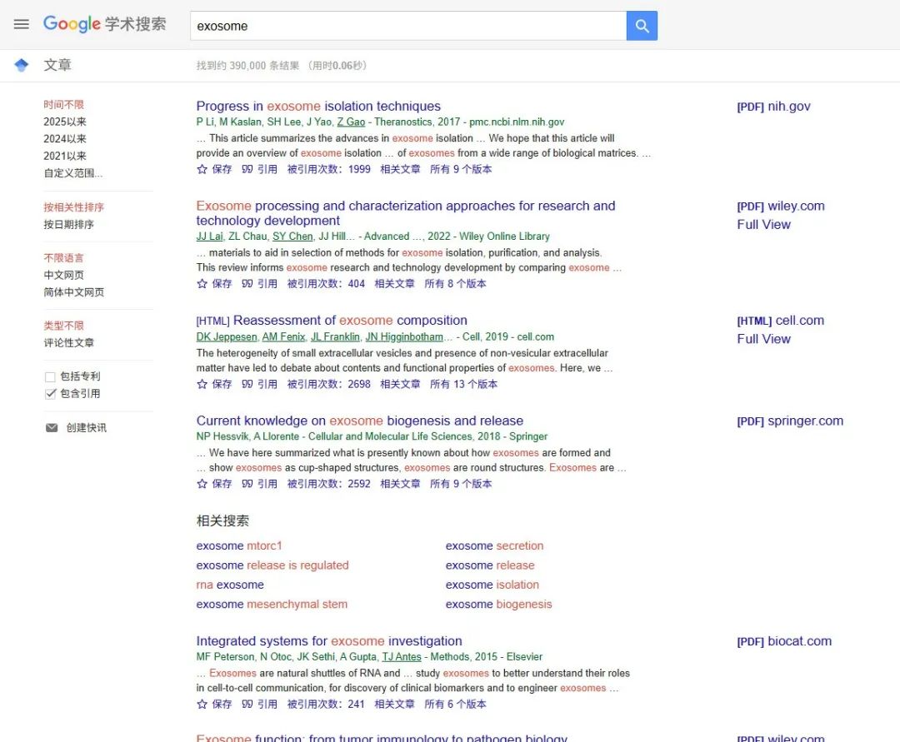Click 被引用次数: 2592 link
This screenshot has width=900, height=742.
[x=329, y=483]
